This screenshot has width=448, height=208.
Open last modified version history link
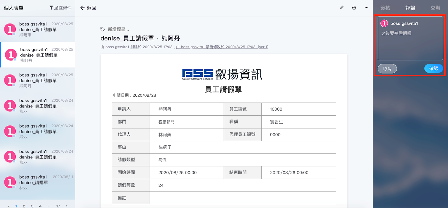222,47
